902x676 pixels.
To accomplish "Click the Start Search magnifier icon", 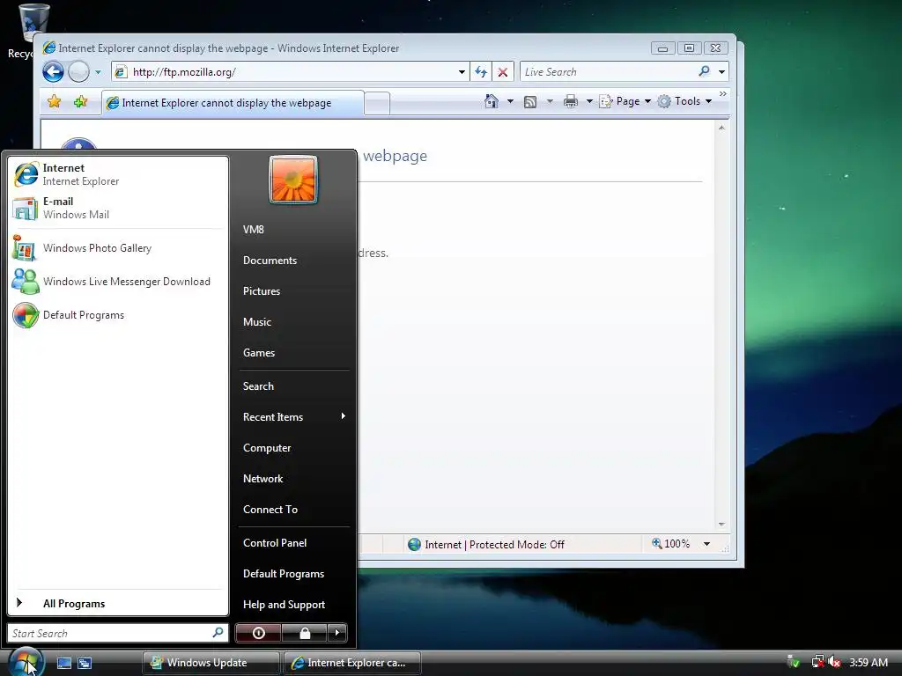I will 218,633.
